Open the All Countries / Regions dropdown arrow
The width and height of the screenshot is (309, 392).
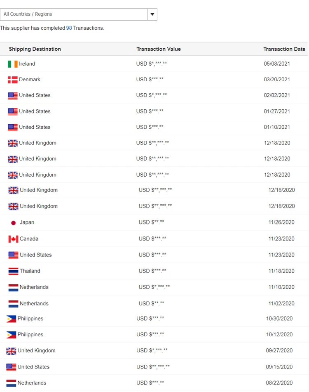point(152,14)
